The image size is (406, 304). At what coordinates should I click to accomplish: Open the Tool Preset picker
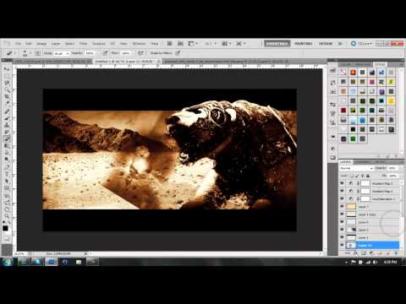click(11, 53)
